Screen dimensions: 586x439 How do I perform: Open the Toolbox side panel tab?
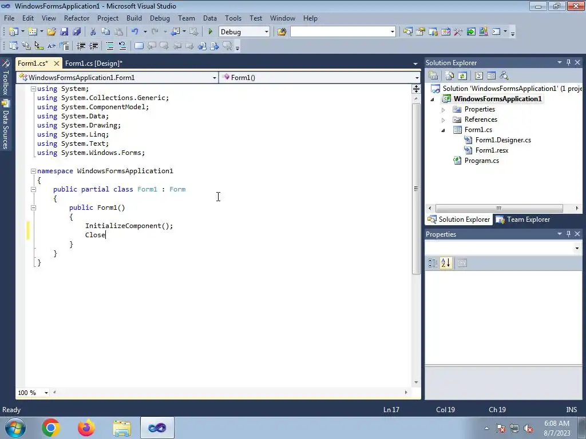pyautogui.click(x=6, y=78)
